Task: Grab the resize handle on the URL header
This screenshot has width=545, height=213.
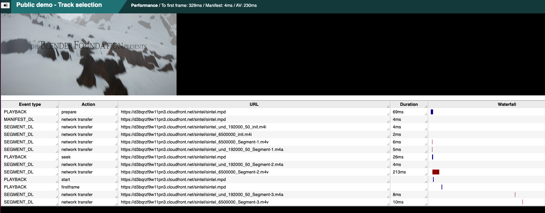Action: [388, 106]
